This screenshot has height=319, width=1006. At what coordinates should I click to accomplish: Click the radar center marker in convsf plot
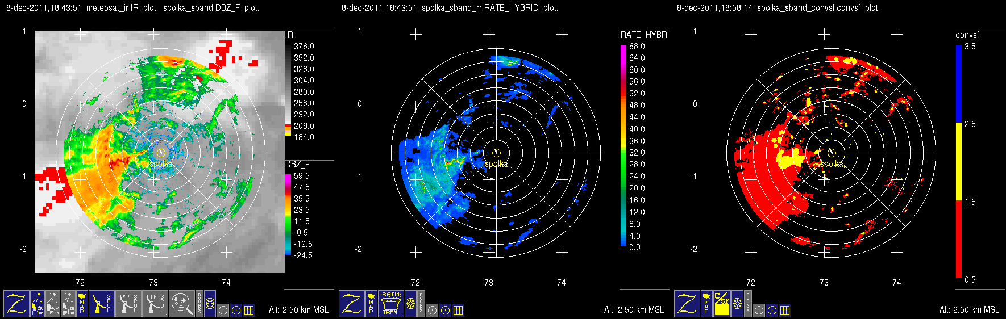[832, 152]
